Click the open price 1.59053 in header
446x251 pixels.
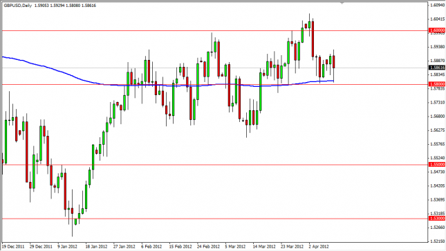tap(41, 6)
